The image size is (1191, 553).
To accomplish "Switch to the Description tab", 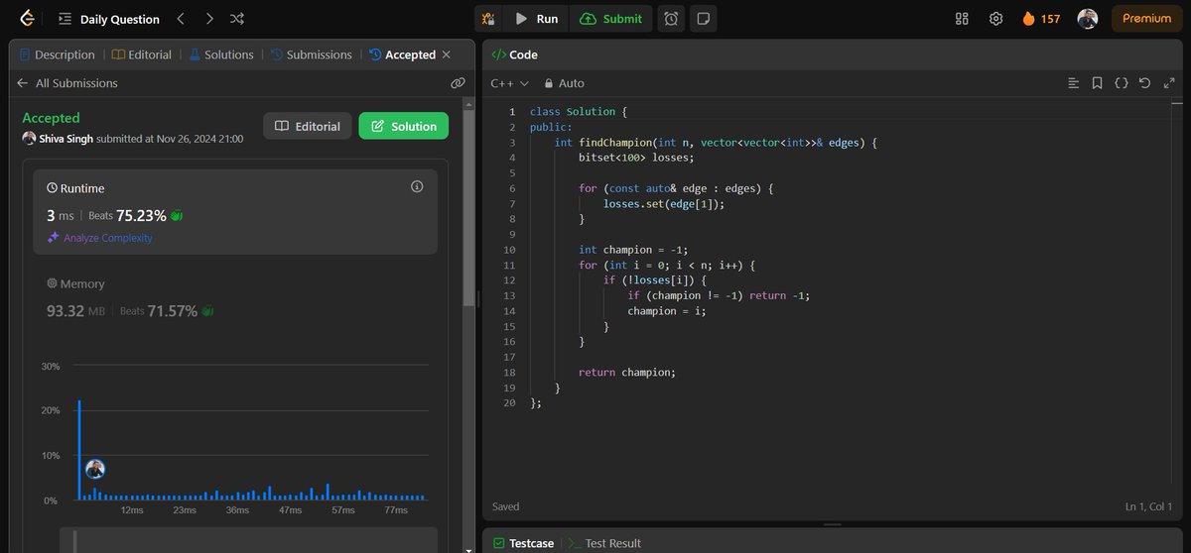I will point(57,55).
